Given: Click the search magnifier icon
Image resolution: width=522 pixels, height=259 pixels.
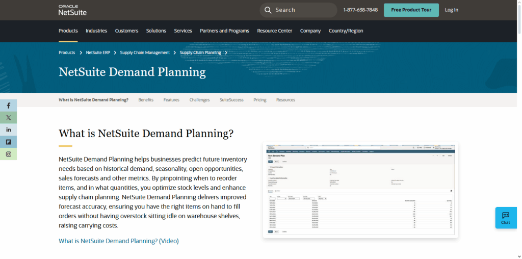Looking at the screenshot, I should pos(268,10).
